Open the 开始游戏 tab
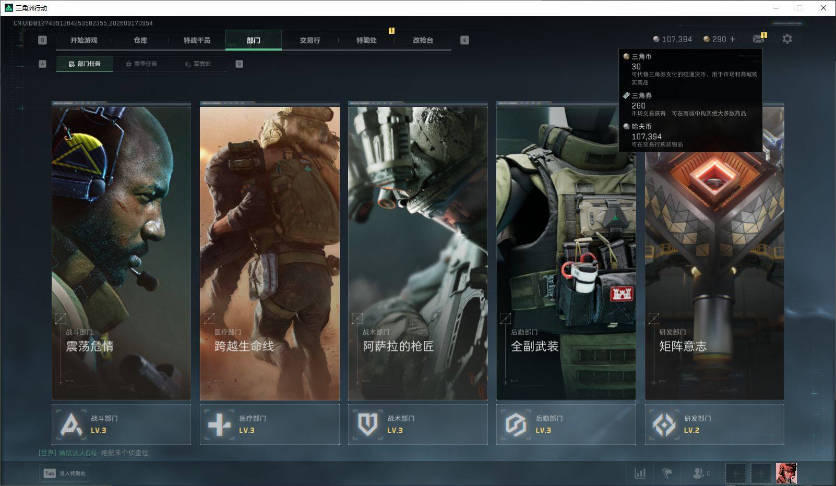The width and height of the screenshot is (836, 486). (84, 40)
